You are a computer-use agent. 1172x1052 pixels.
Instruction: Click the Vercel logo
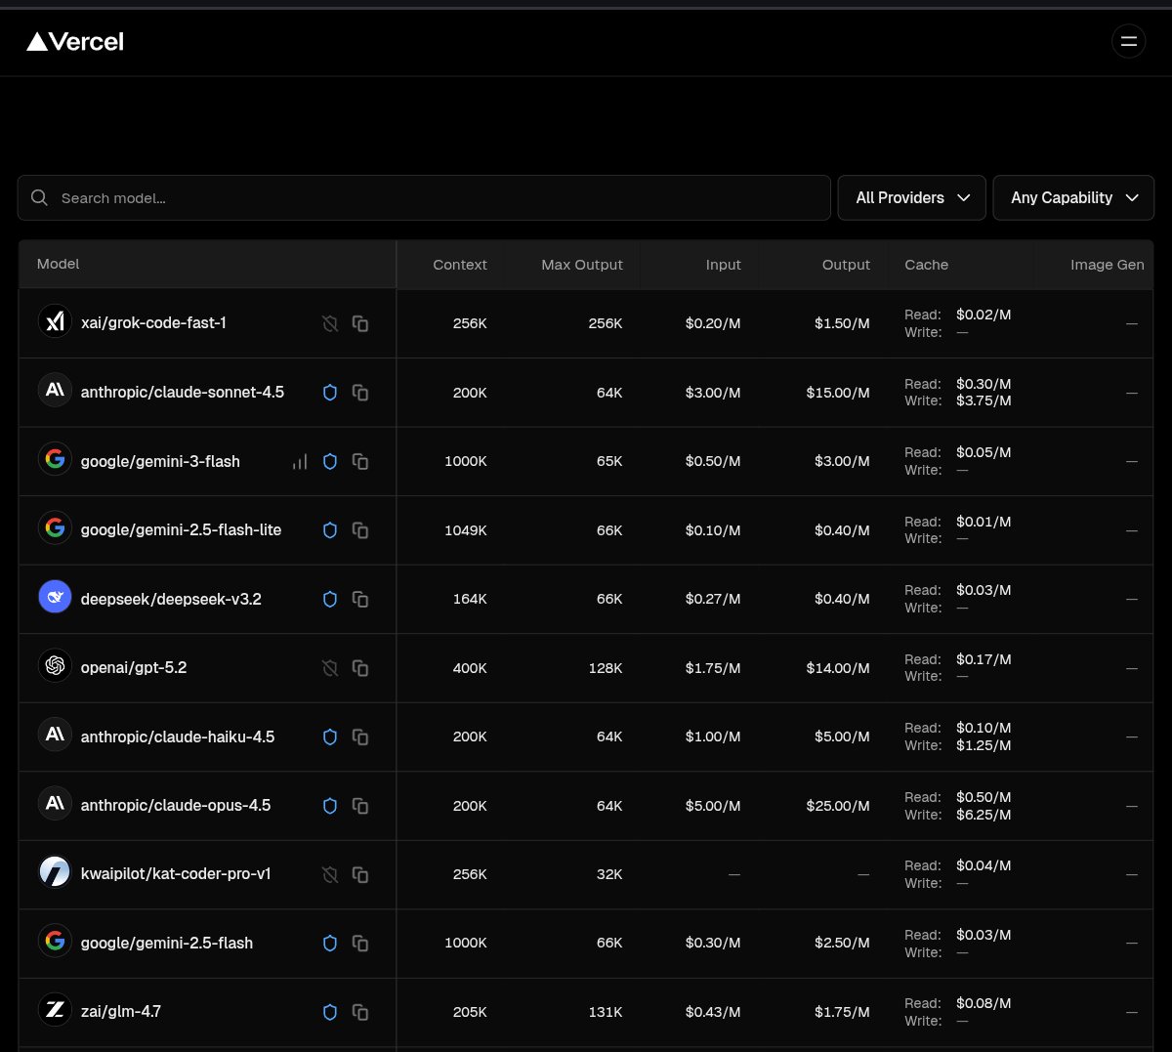[x=75, y=41]
